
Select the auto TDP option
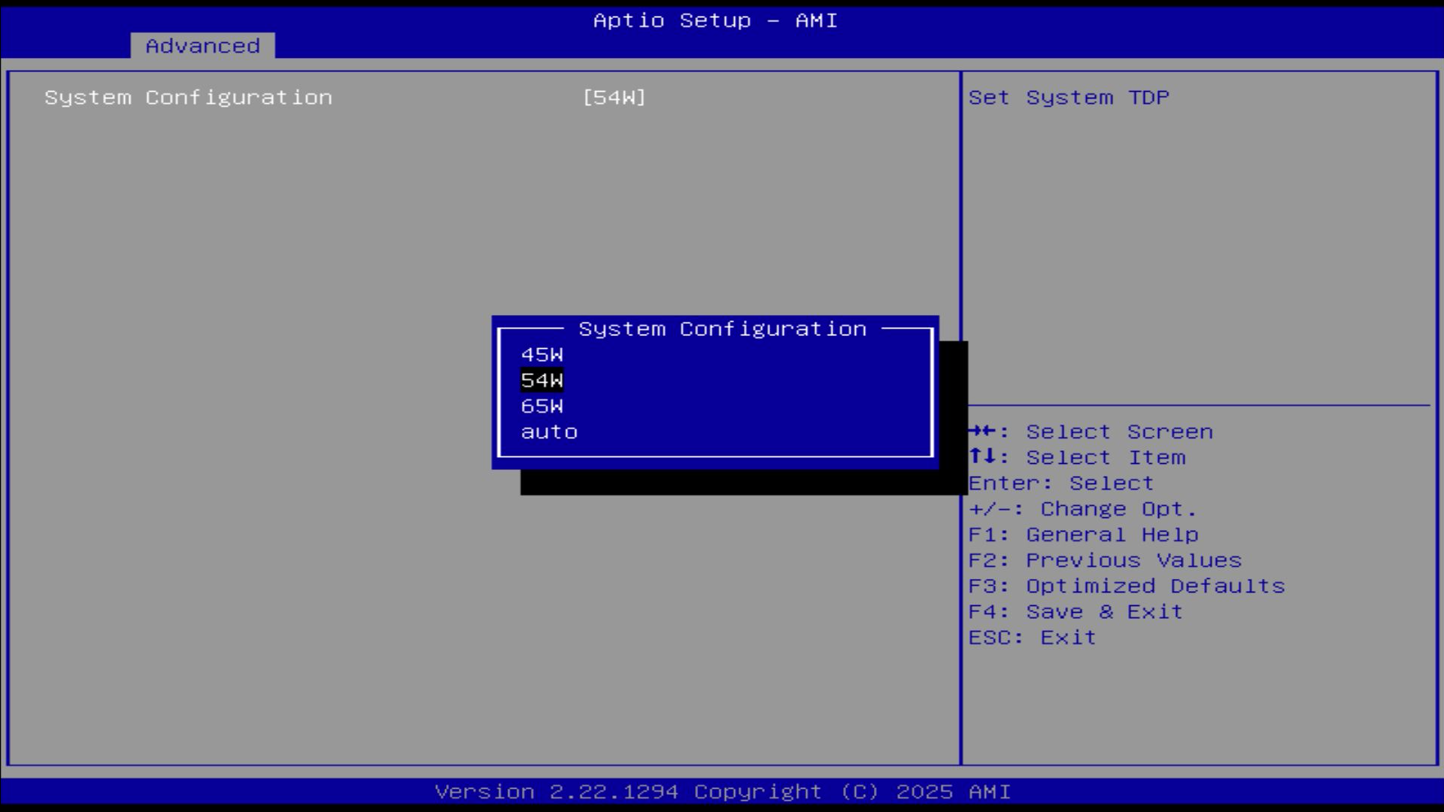click(x=549, y=432)
